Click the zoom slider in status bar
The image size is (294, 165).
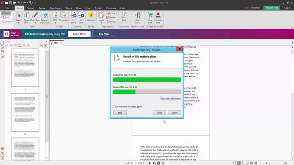266,163
